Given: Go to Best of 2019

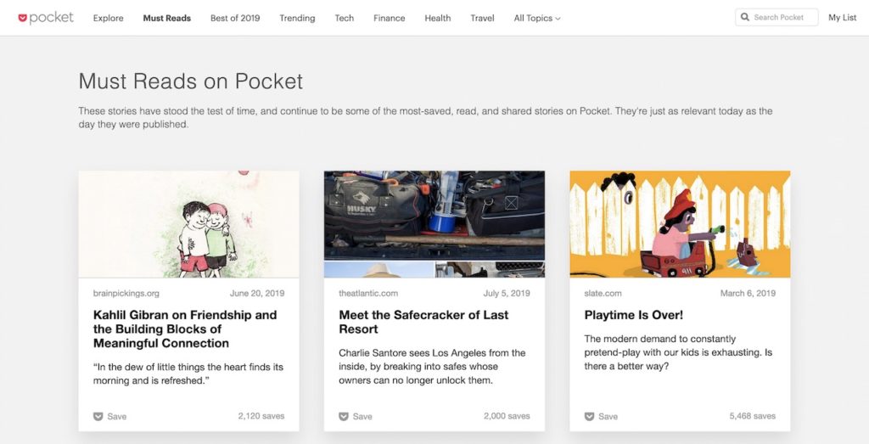Looking at the screenshot, I should (x=235, y=18).
